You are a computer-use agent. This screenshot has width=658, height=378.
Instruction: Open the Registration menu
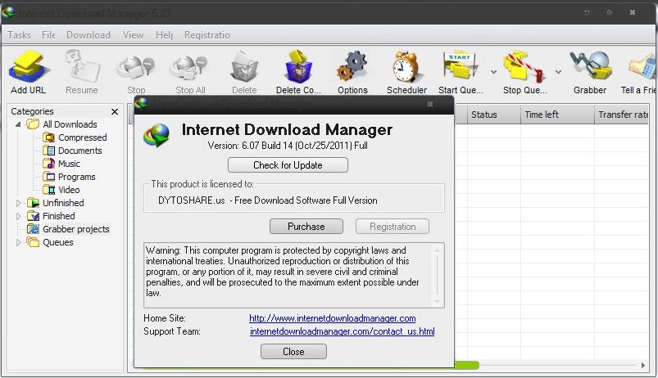(207, 35)
